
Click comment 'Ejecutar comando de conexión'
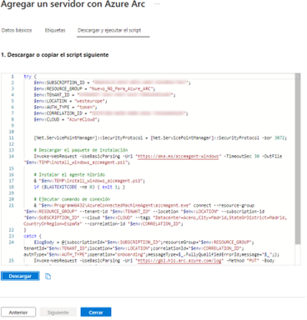click(72, 199)
